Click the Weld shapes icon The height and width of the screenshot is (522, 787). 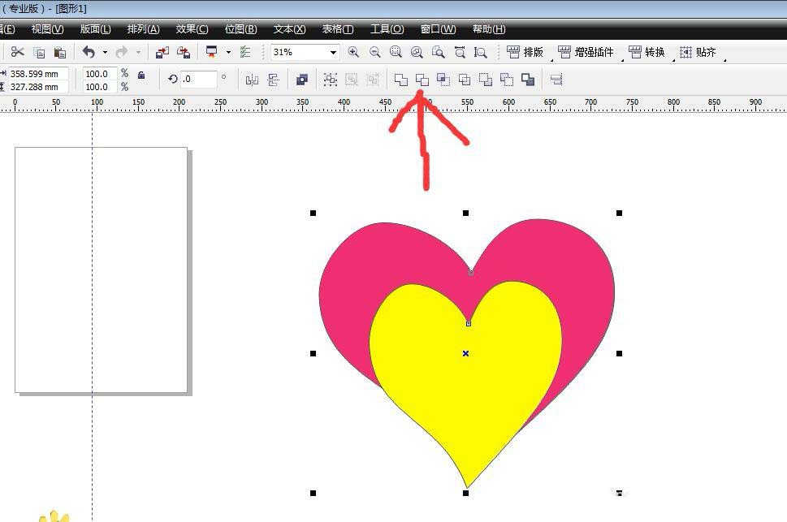[401, 80]
